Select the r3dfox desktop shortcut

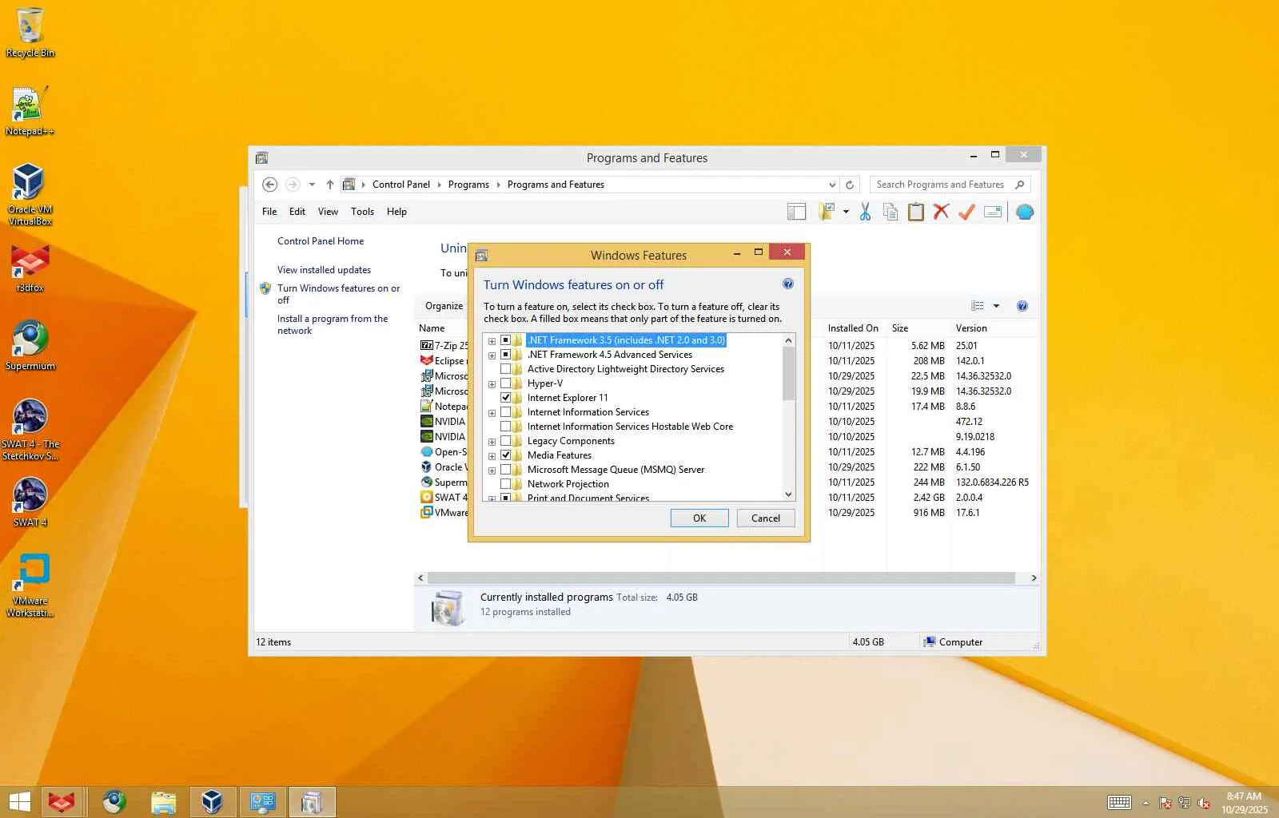pyautogui.click(x=30, y=268)
